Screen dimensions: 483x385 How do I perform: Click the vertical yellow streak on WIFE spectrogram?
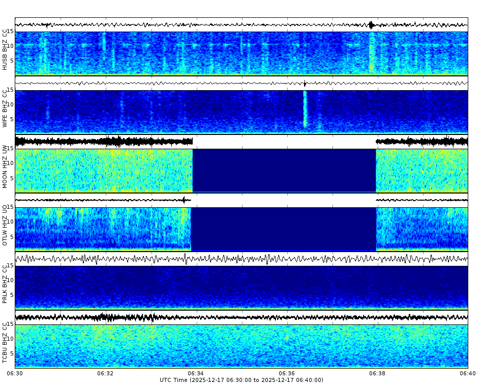(x=305, y=107)
